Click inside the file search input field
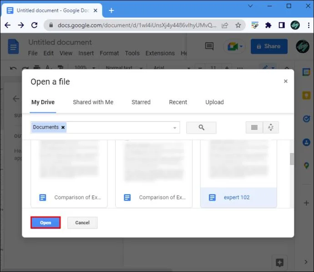The height and width of the screenshot is (272, 314). click(x=119, y=127)
